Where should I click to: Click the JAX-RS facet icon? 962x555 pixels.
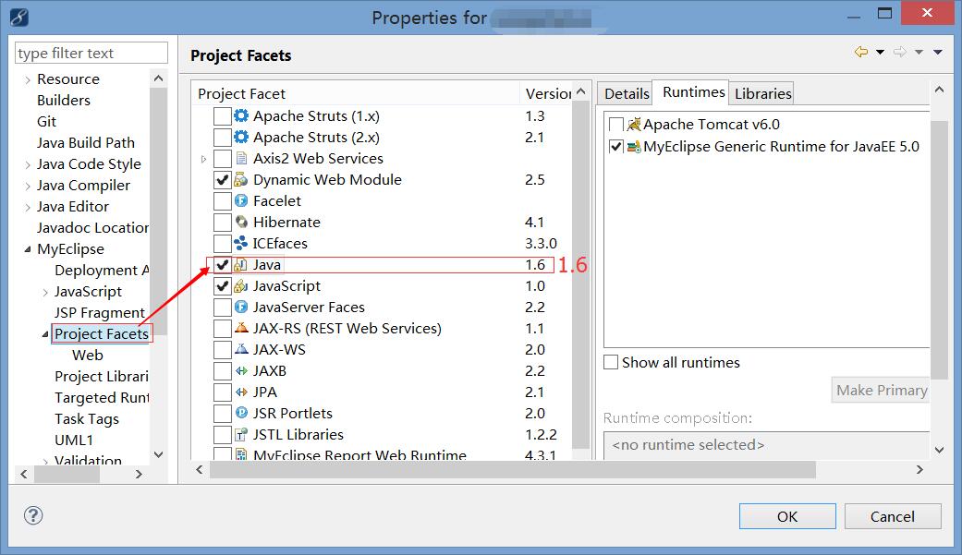(241, 328)
